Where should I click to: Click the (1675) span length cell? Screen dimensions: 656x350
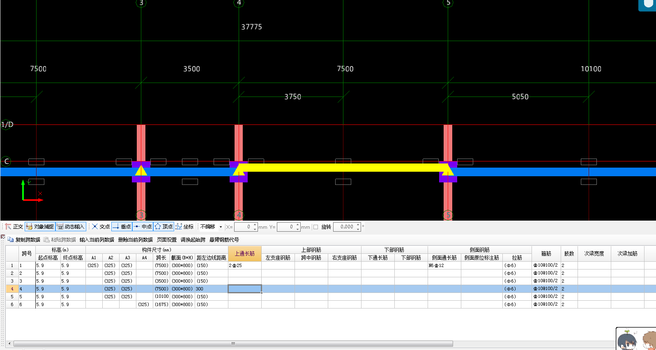point(161,304)
